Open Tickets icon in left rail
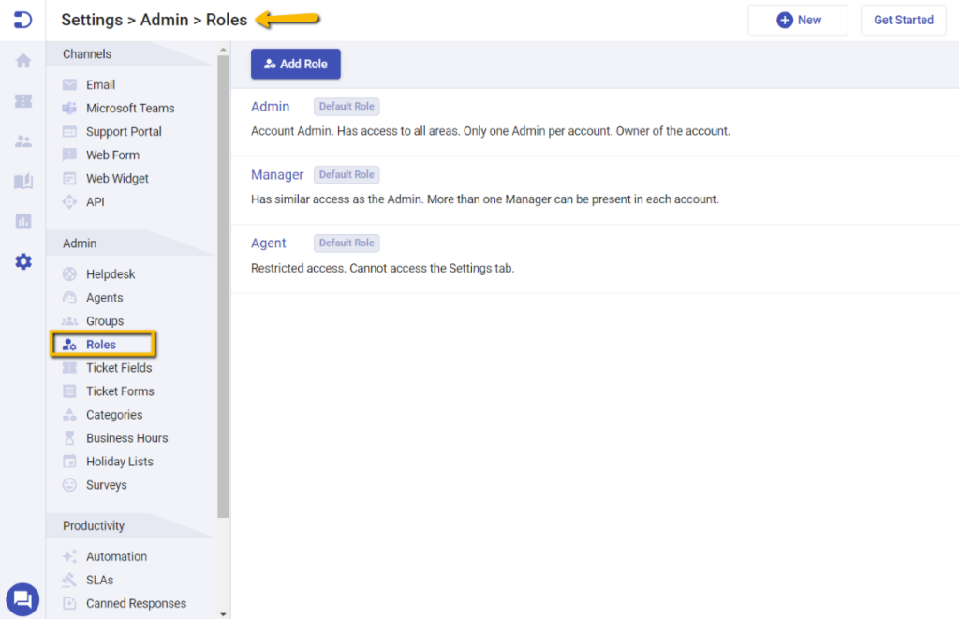The height and width of the screenshot is (619, 959). click(x=23, y=101)
